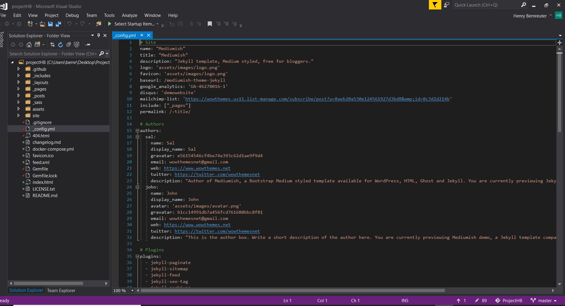Click the Send Feedback icon
Viewport: 565px width, 306px height.
tap(447, 5)
